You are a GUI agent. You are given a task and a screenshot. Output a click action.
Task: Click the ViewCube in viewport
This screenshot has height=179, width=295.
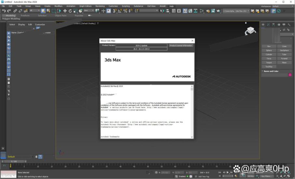[250, 31]
